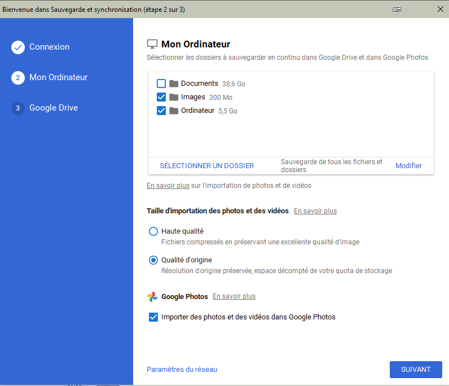This screenshot has height=386, width=449.
Task: Click the Ordinateur folder name
Action: point(197,111)
